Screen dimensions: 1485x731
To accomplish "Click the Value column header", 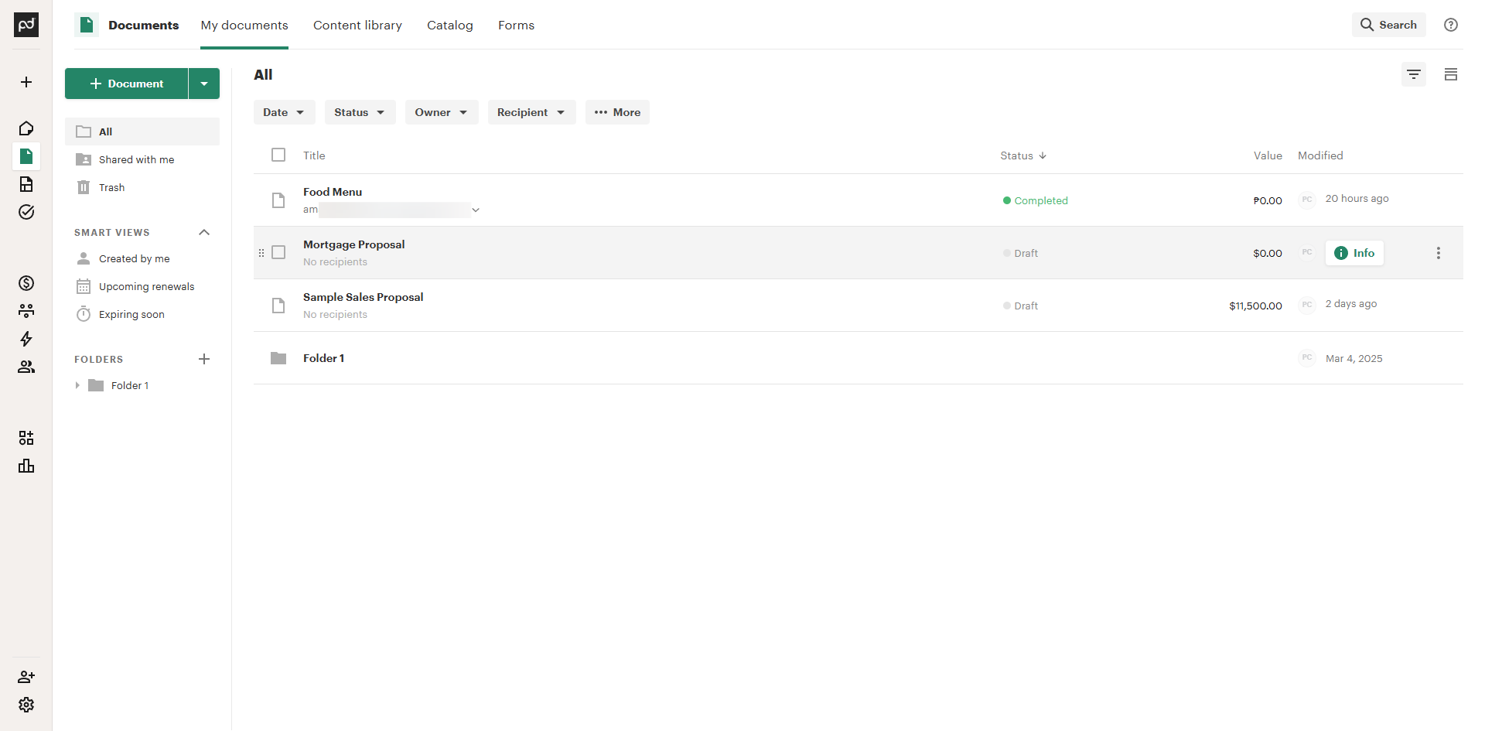I will click(x=1268, y=155).
